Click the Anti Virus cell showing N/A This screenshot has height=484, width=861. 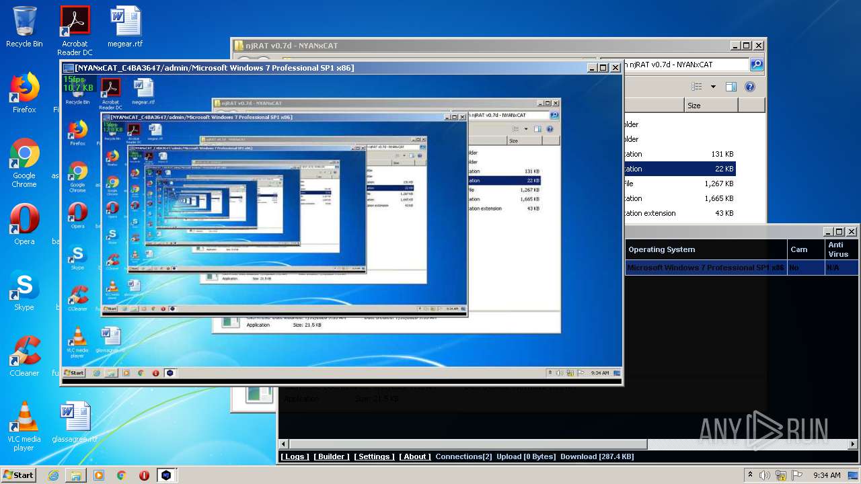pos(842,268)
